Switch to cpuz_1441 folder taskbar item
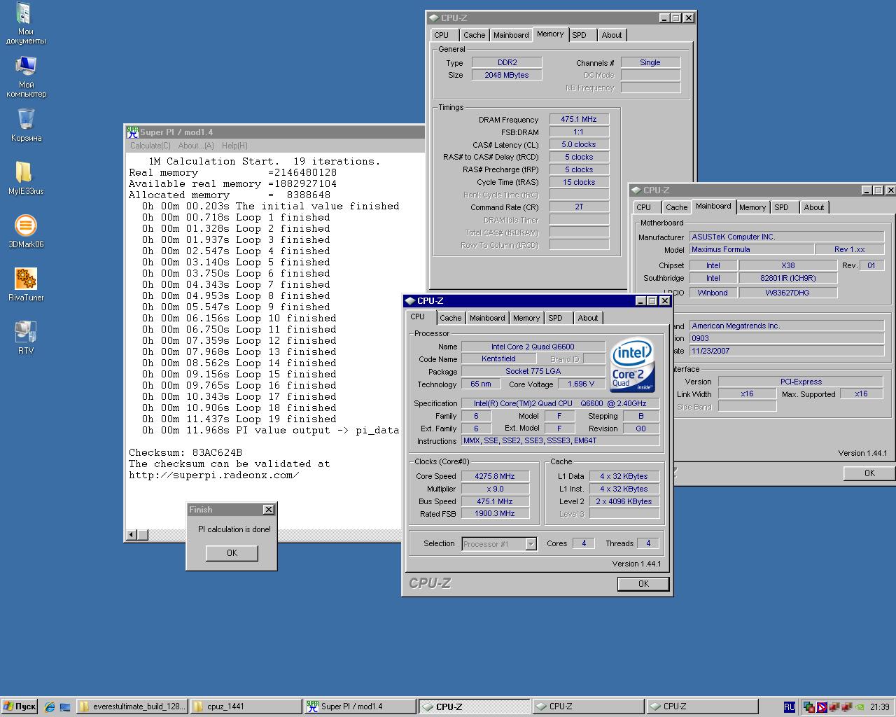Viewport: 896px width, 717px height. [246, 706]
